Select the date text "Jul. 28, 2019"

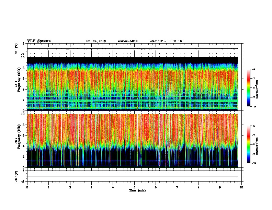tap(96, 41)
